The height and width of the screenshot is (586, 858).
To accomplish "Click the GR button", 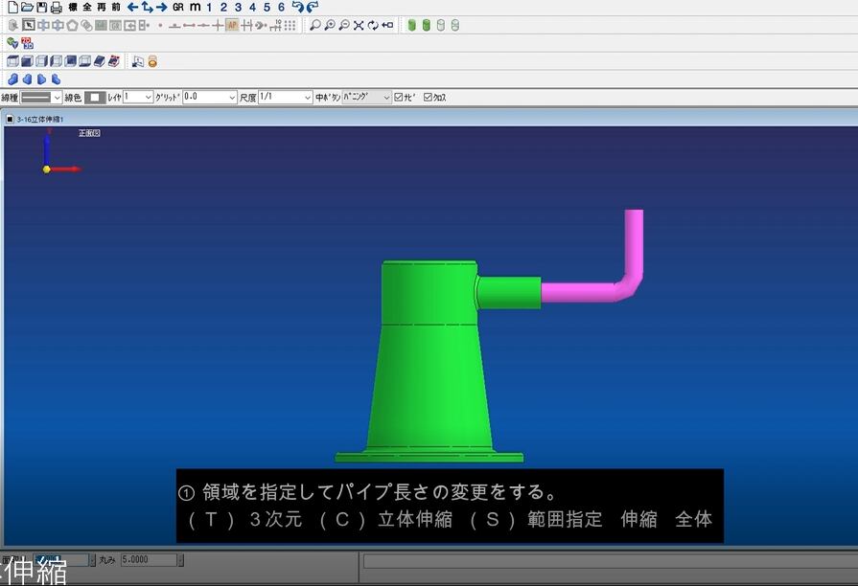I will click(x=177, y=7).
